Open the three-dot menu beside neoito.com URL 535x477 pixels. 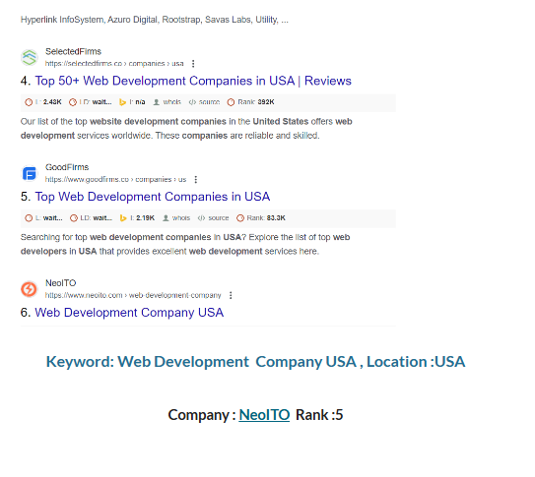[x=231, y=295]
